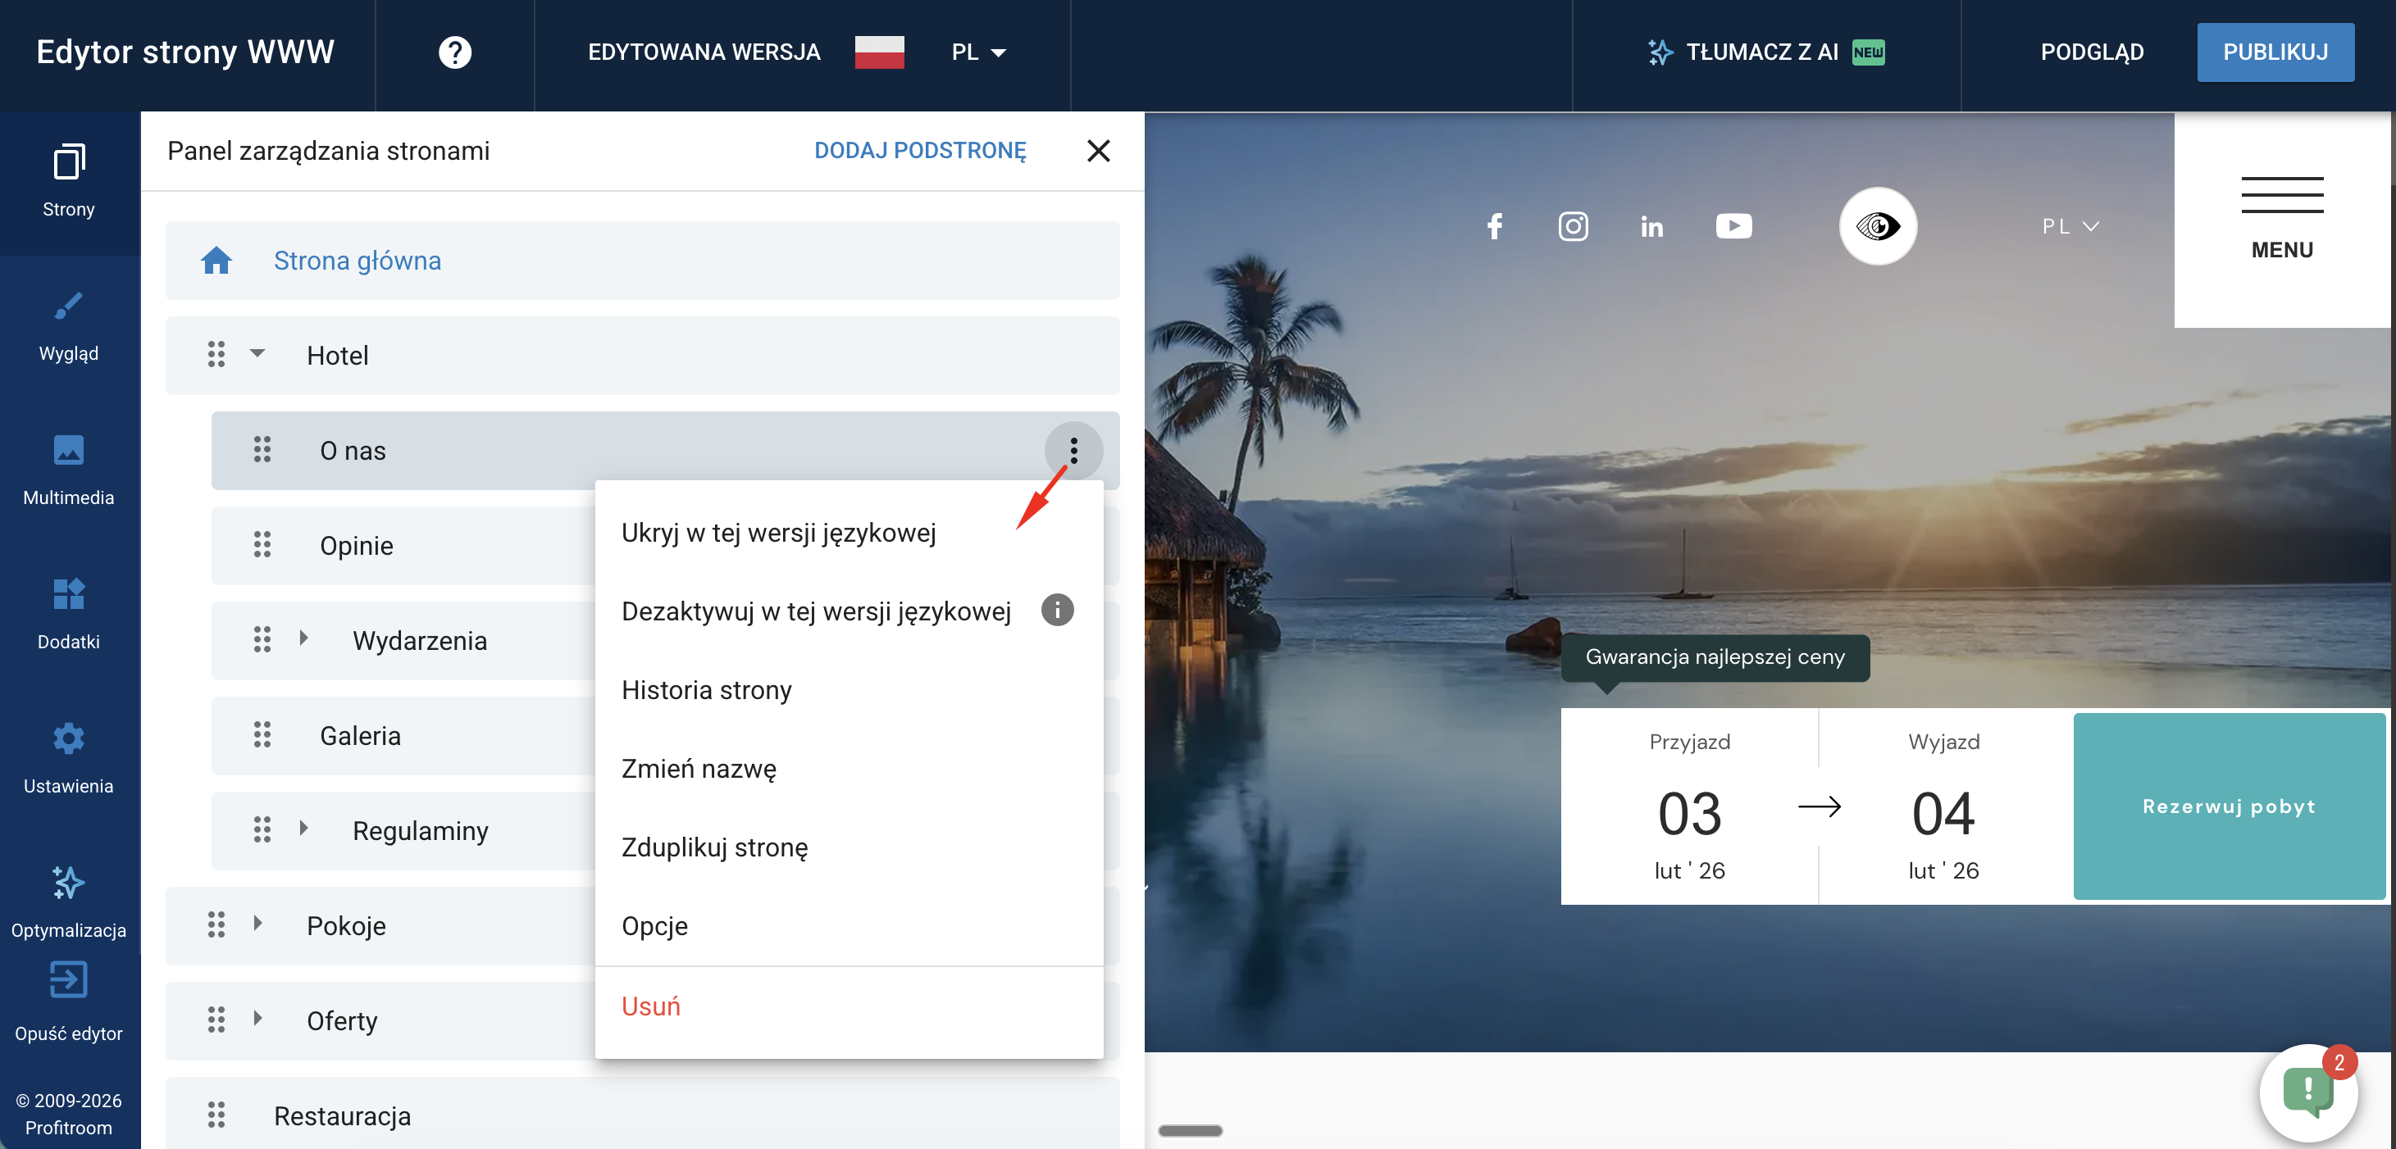This screenshot has width=2396, height=1149.
Task: Select Historia strony from the context menu
Action: coord(706,690)
